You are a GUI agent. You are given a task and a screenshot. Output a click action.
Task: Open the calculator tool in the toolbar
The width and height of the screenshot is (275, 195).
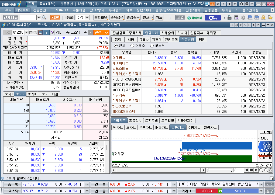point(236,18)
